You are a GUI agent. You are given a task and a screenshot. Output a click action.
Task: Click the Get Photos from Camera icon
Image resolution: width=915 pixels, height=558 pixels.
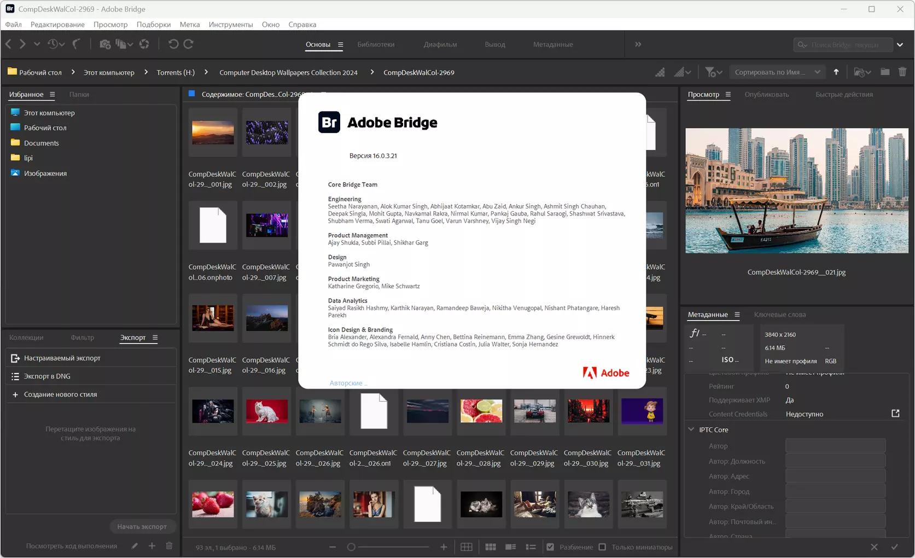click(105, 44)
